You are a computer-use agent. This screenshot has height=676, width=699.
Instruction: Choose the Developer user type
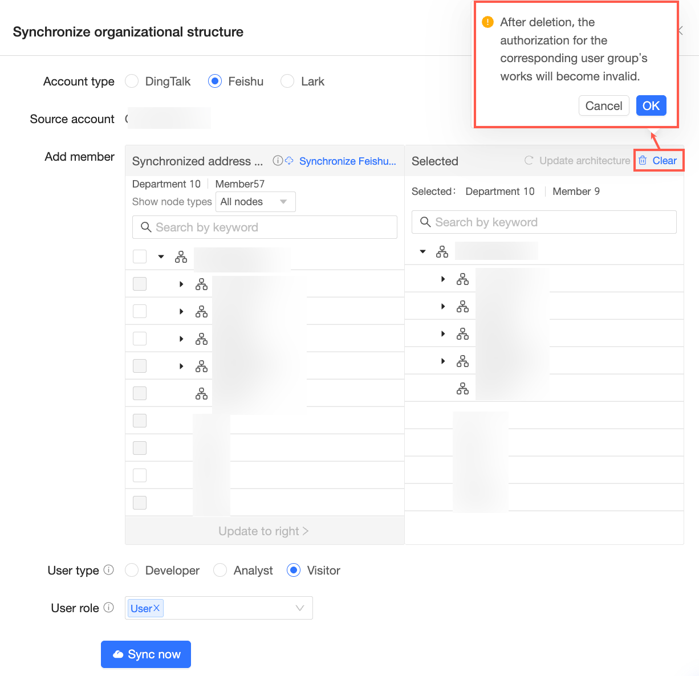click(x=132, y=570)
